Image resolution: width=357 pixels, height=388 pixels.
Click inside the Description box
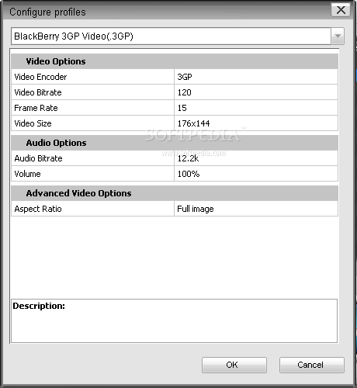(x=174, y=321)
